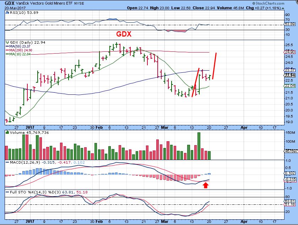Click the -0.315 tag on the MACD axis
This screenshot has width=298, height=225.
click(290, 179)
